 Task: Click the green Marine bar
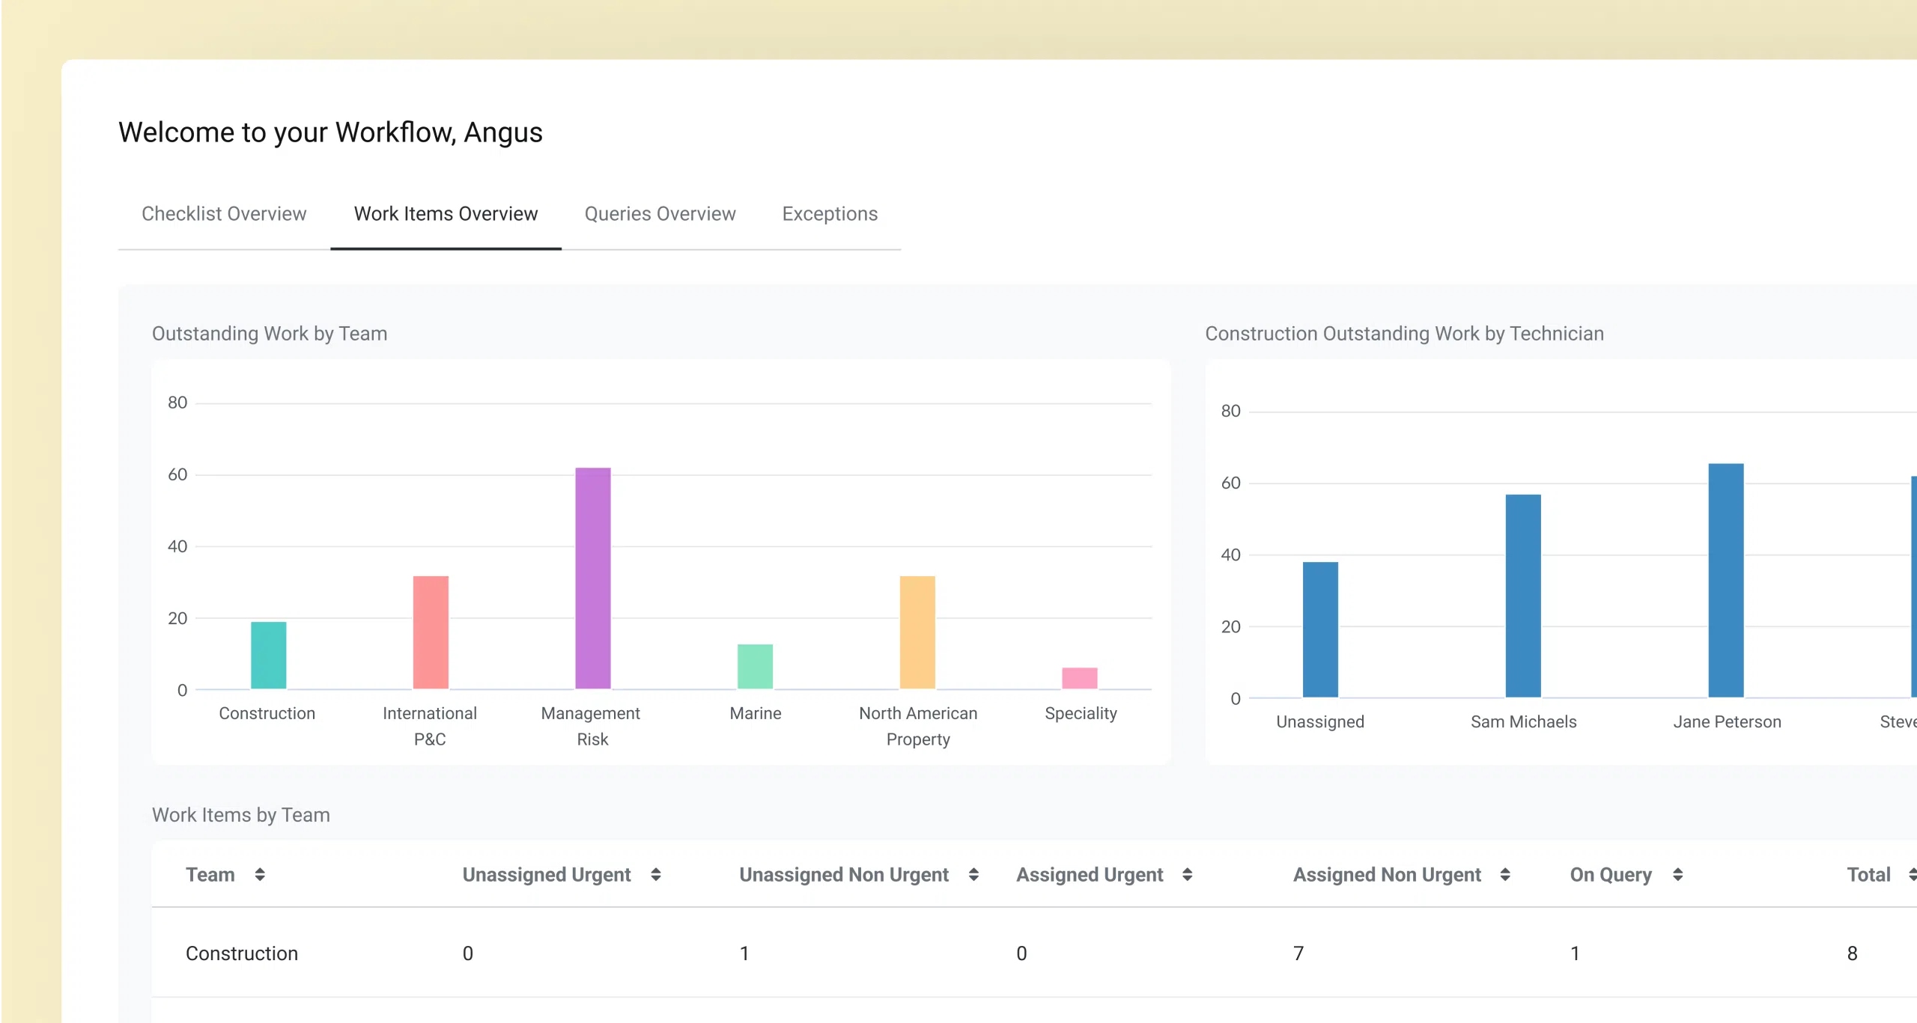tap(755, 666)
